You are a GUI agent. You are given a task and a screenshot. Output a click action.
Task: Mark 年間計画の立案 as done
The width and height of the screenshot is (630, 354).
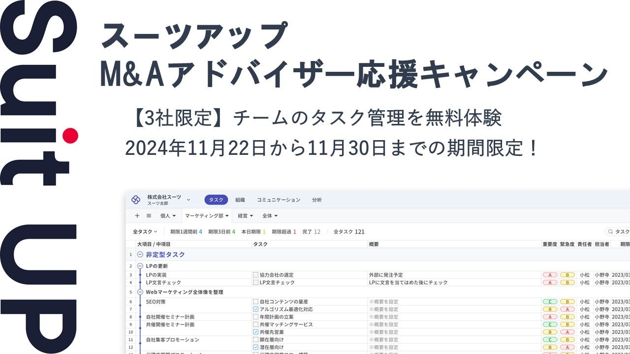(x=255, y=317)
